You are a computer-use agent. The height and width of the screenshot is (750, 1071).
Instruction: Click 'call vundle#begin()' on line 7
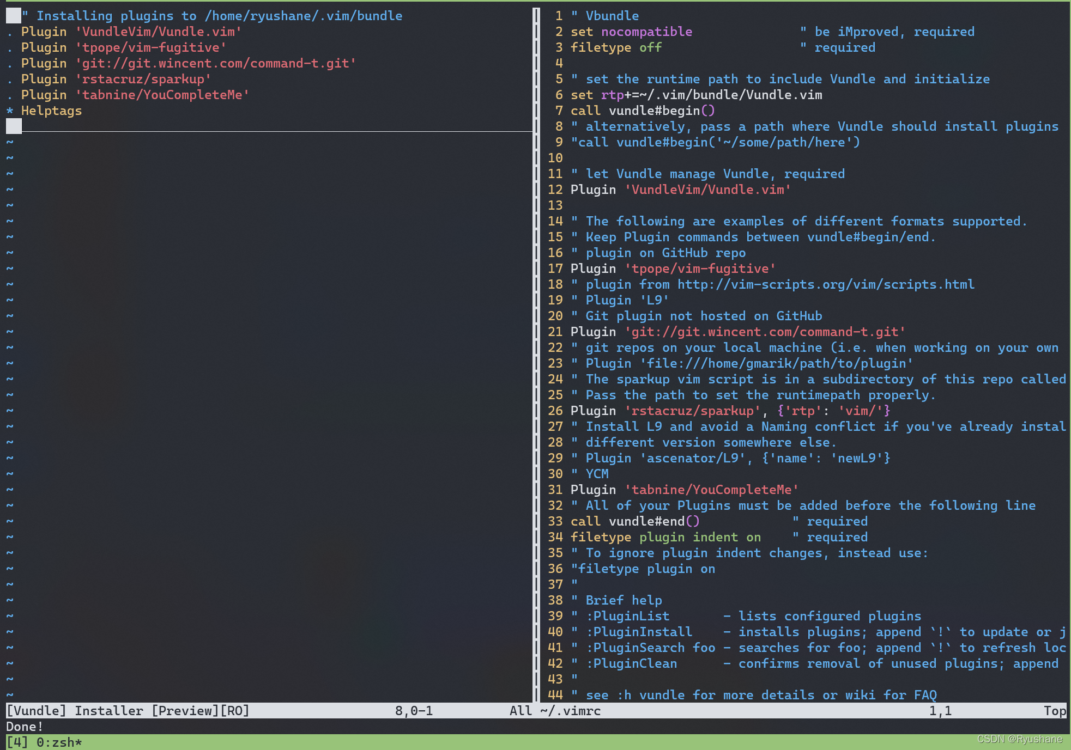pos(643,111)
